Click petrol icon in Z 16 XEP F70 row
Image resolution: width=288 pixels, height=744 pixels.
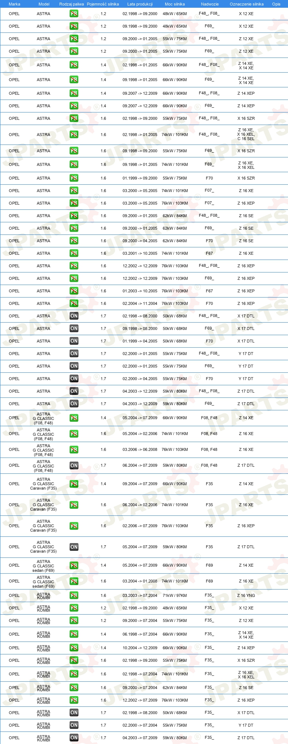point(74,303)
